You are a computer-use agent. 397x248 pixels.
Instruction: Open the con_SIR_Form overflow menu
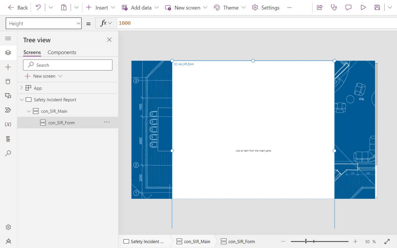(x=107, y=122)
